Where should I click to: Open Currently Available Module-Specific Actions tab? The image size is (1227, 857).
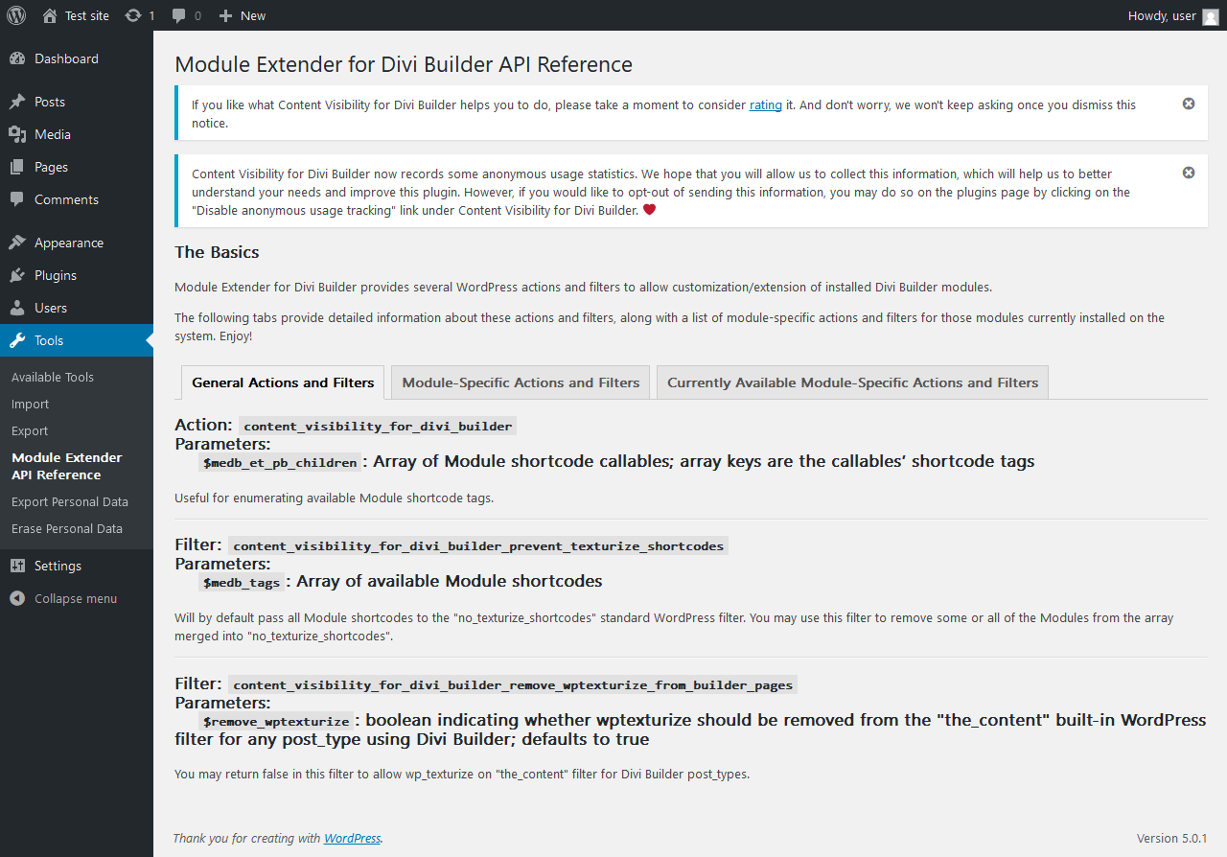[x=852, y=382]
